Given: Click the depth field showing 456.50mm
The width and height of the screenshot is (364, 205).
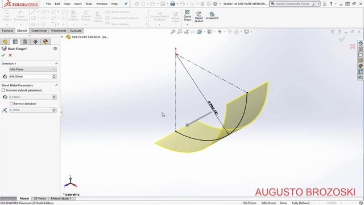Looking at the screenshot, I should pyautogui.click(x=30, y=76).
